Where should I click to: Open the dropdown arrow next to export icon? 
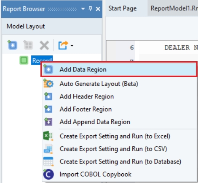pos(72,46)
